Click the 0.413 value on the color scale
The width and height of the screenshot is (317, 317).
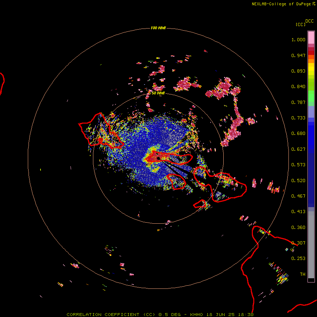point(298,212)
